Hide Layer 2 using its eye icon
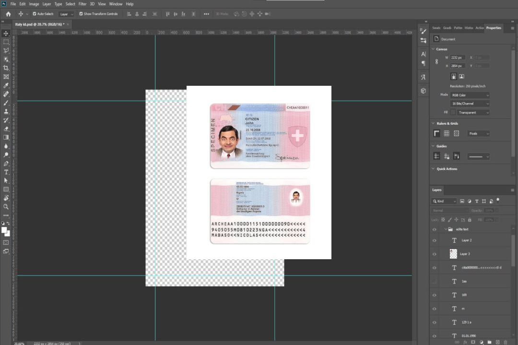 pos(435,240)
